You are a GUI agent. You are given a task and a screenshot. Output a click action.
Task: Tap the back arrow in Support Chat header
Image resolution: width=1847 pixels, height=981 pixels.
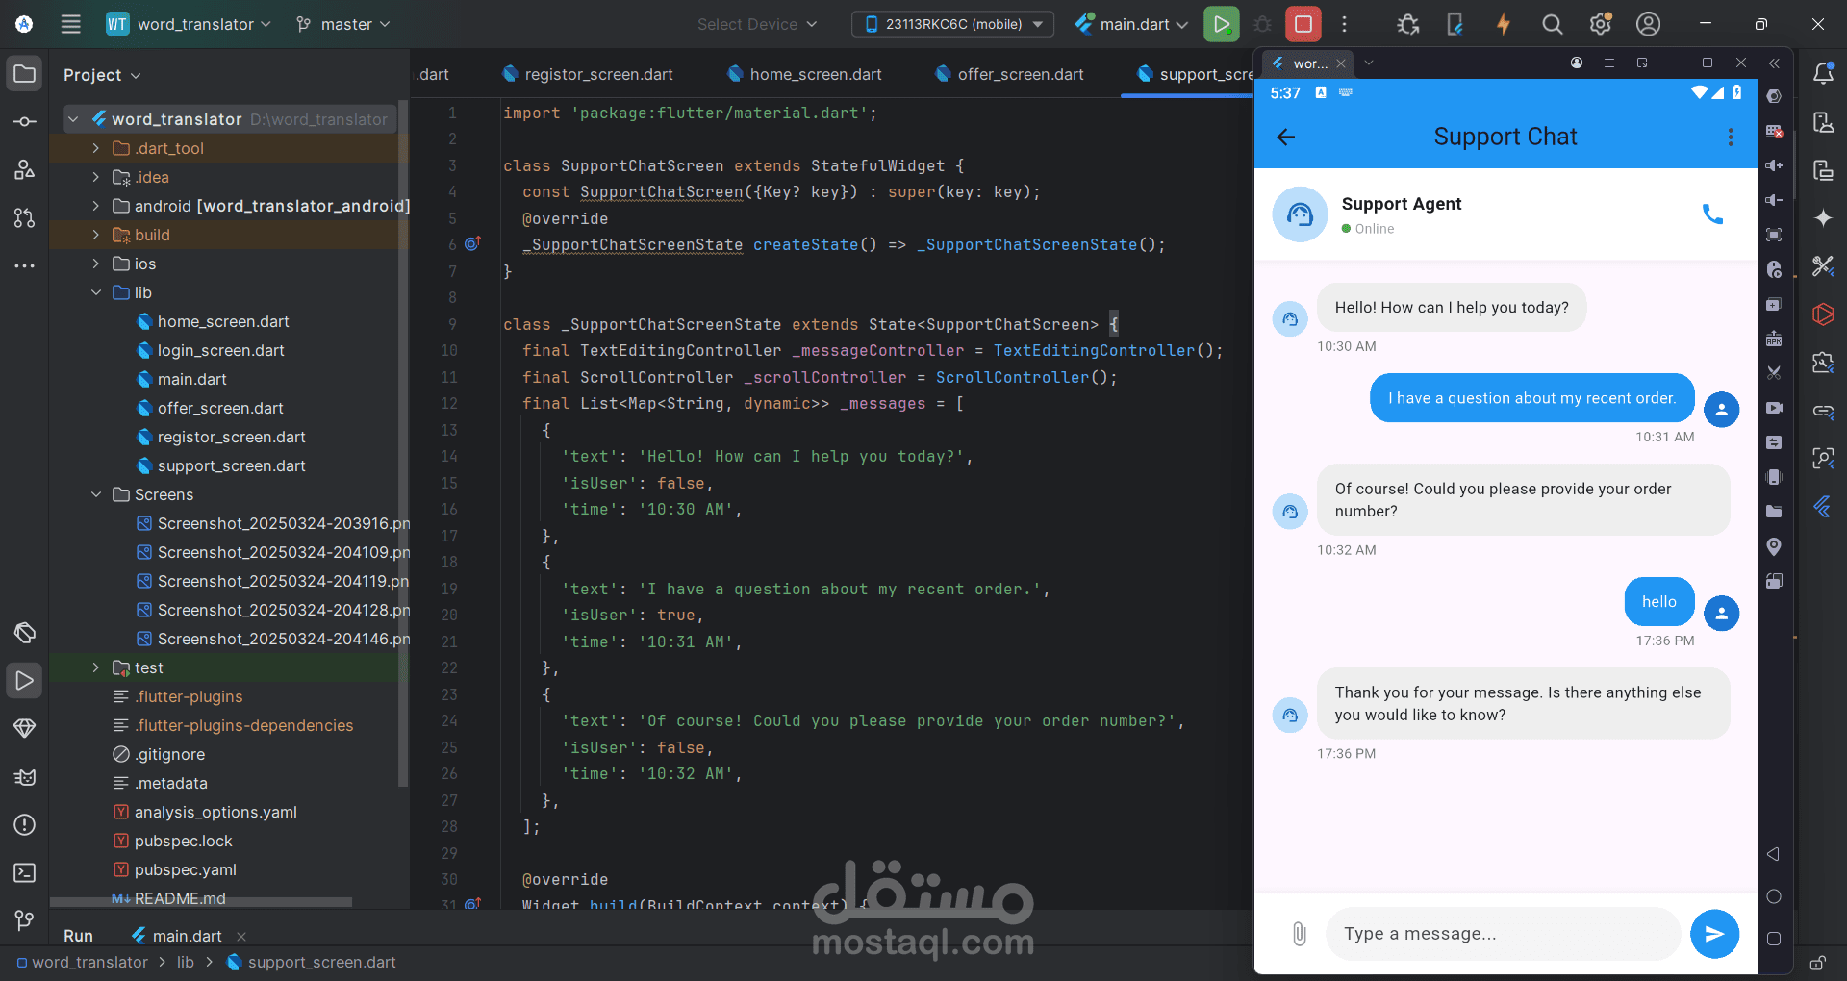point(1286,137)
